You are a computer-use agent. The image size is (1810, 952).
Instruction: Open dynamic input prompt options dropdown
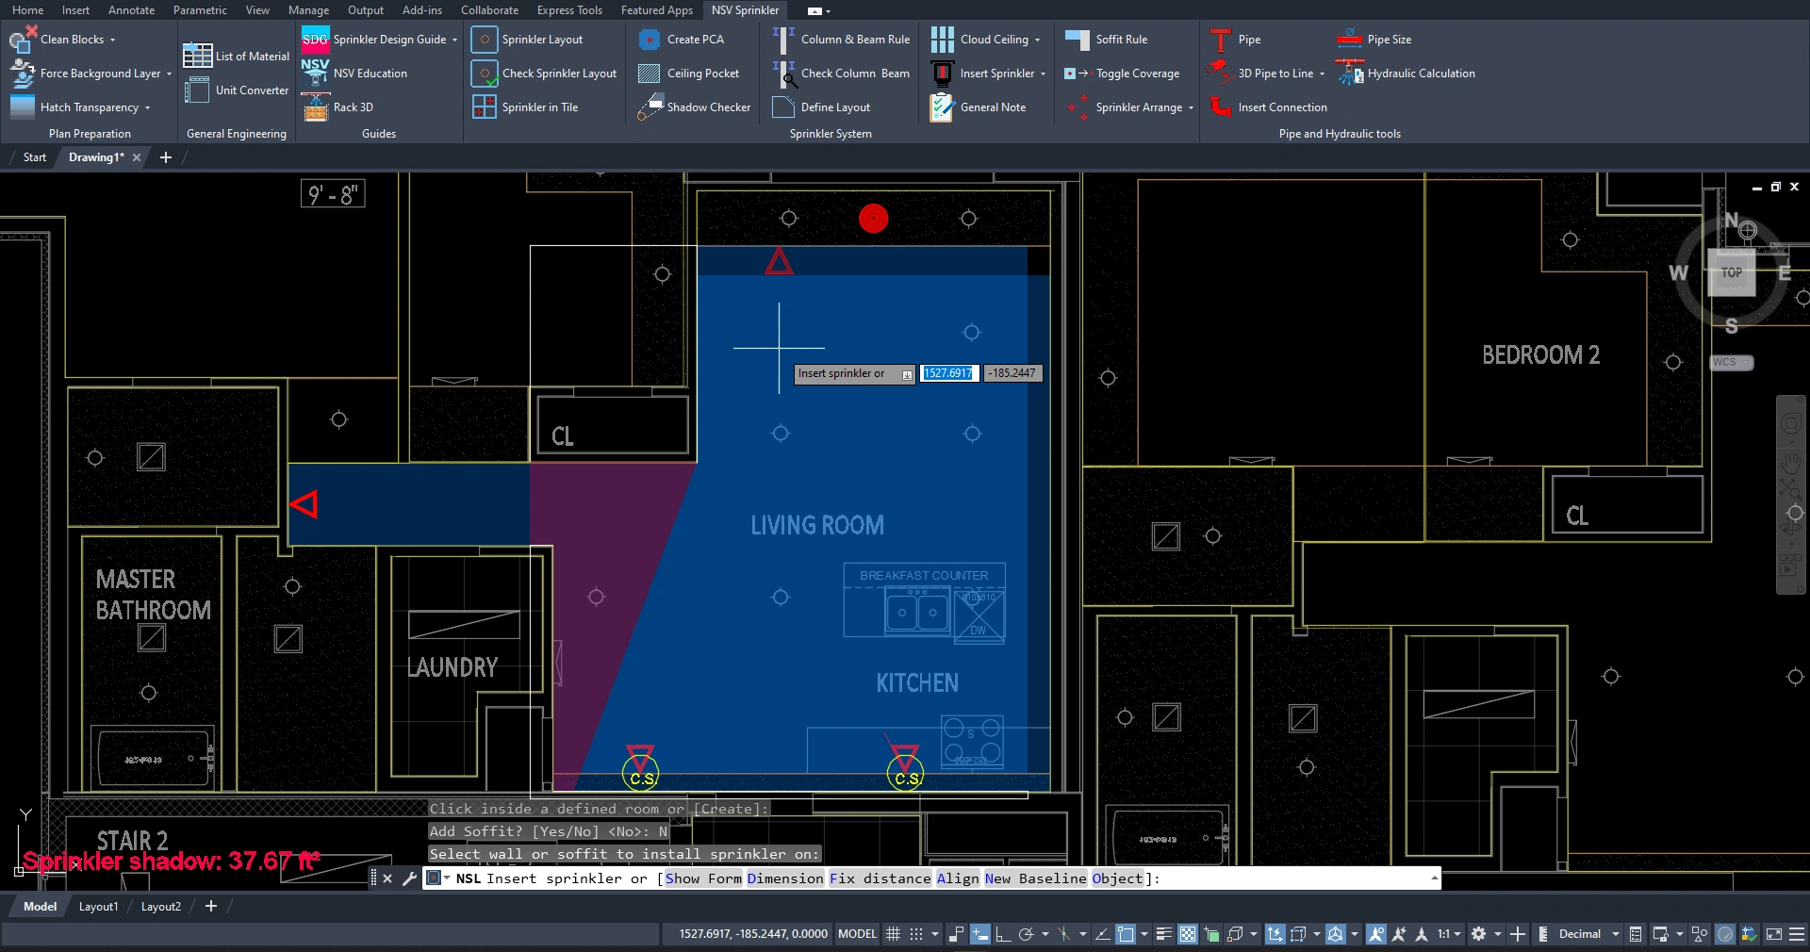pos(907,374)
